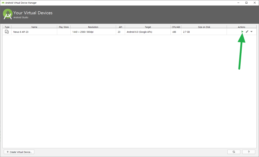Viewport: 259px width, 157px height.
Task: Click the API value 23 cell
Action: [120, 32]
